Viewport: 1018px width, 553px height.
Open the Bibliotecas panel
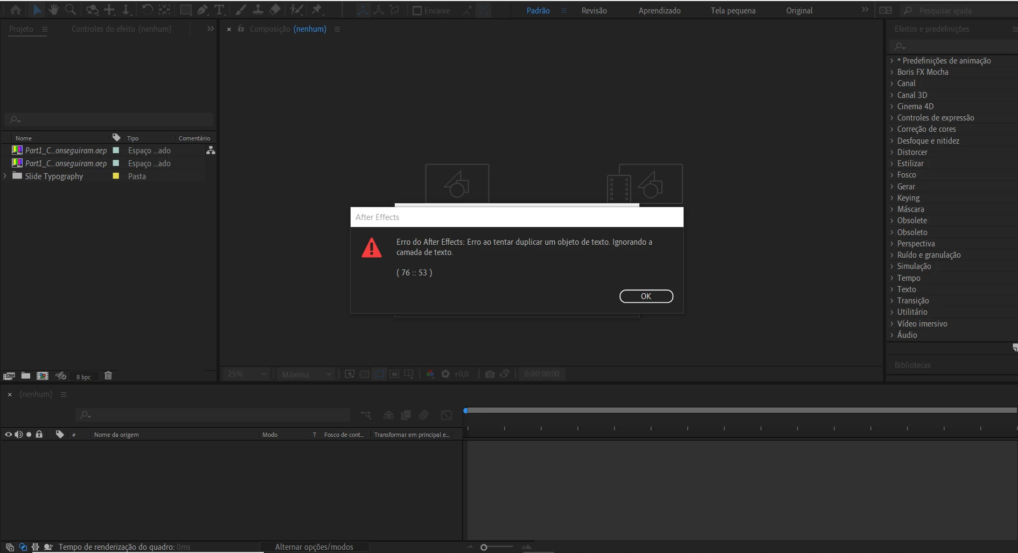(912, 365)
